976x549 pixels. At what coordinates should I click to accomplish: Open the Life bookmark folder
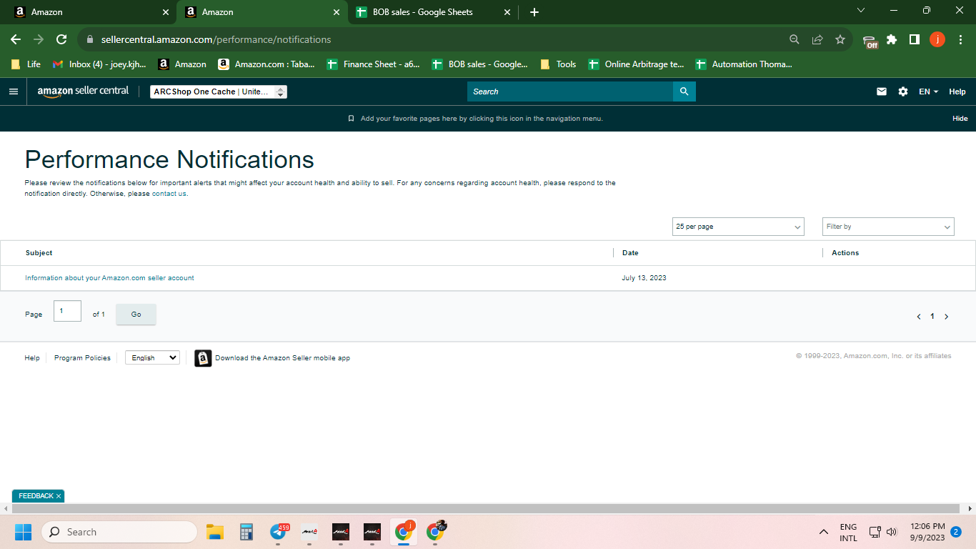[26, 64]
